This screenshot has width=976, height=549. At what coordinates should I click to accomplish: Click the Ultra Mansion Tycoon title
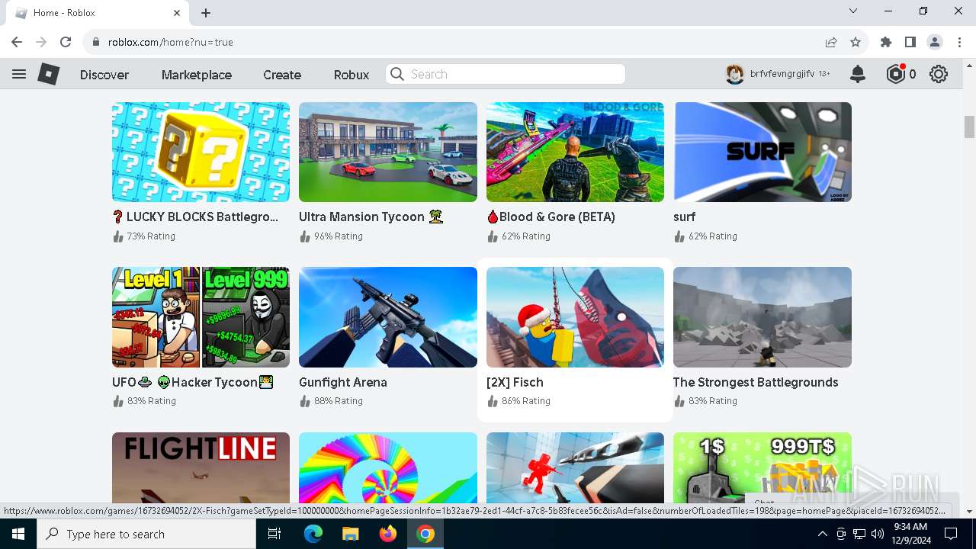[371, 217]
